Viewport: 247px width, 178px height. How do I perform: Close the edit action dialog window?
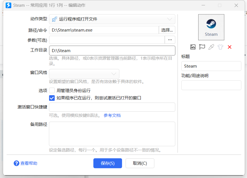click(236, 5)
